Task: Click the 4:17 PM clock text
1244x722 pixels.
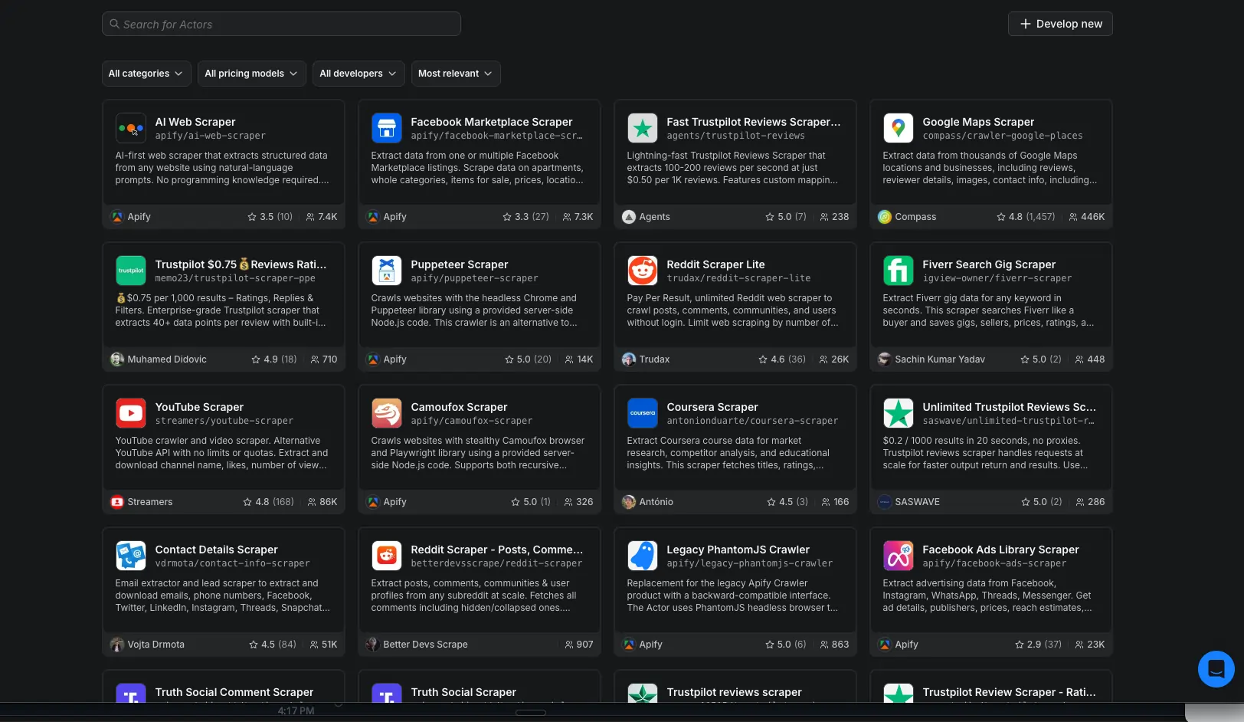Action: [296, 711]
